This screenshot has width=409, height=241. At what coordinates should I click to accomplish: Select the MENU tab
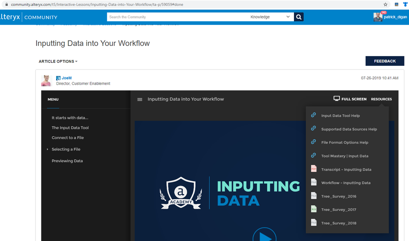tap(53, 99)
